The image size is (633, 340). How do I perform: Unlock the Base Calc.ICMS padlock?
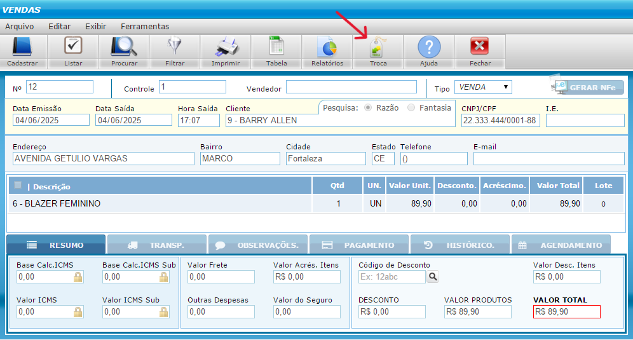point(78,277)
